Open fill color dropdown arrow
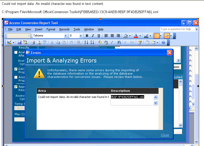 [x=130, y=36]
